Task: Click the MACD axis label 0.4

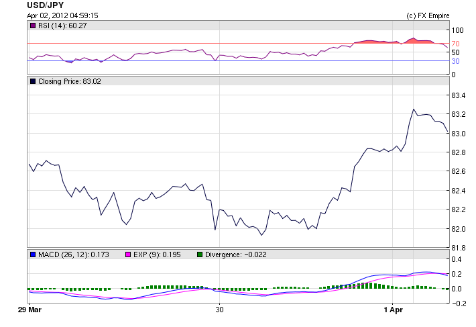Action: 457,259
